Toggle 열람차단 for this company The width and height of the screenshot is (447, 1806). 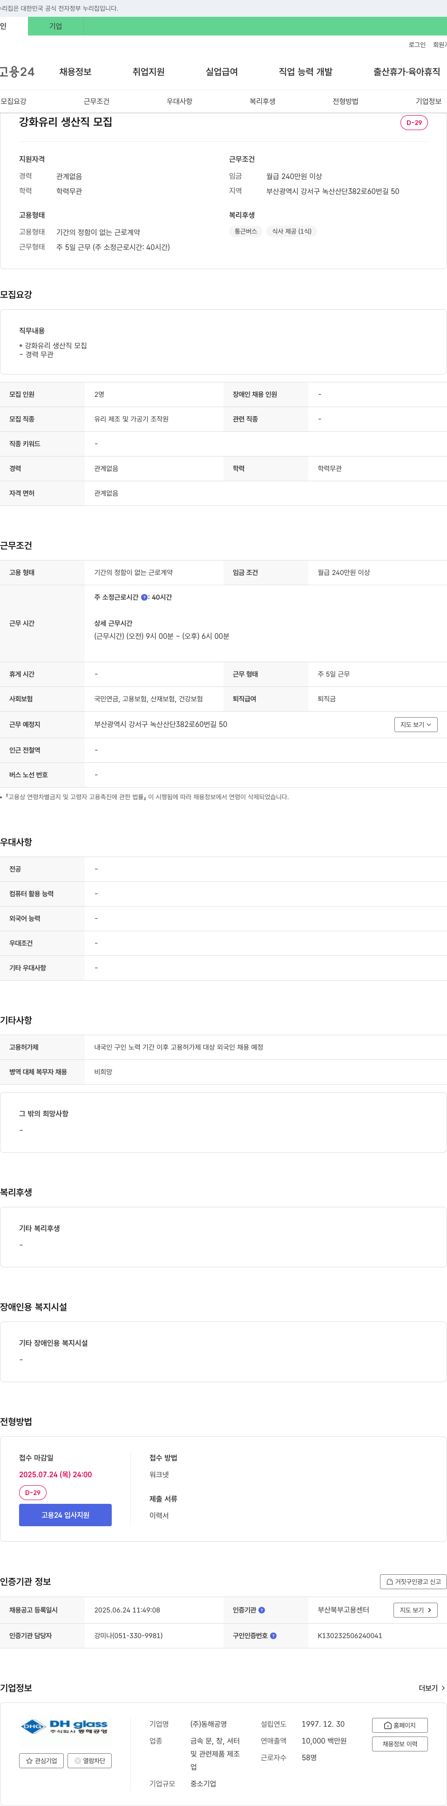pos(89,1760)
